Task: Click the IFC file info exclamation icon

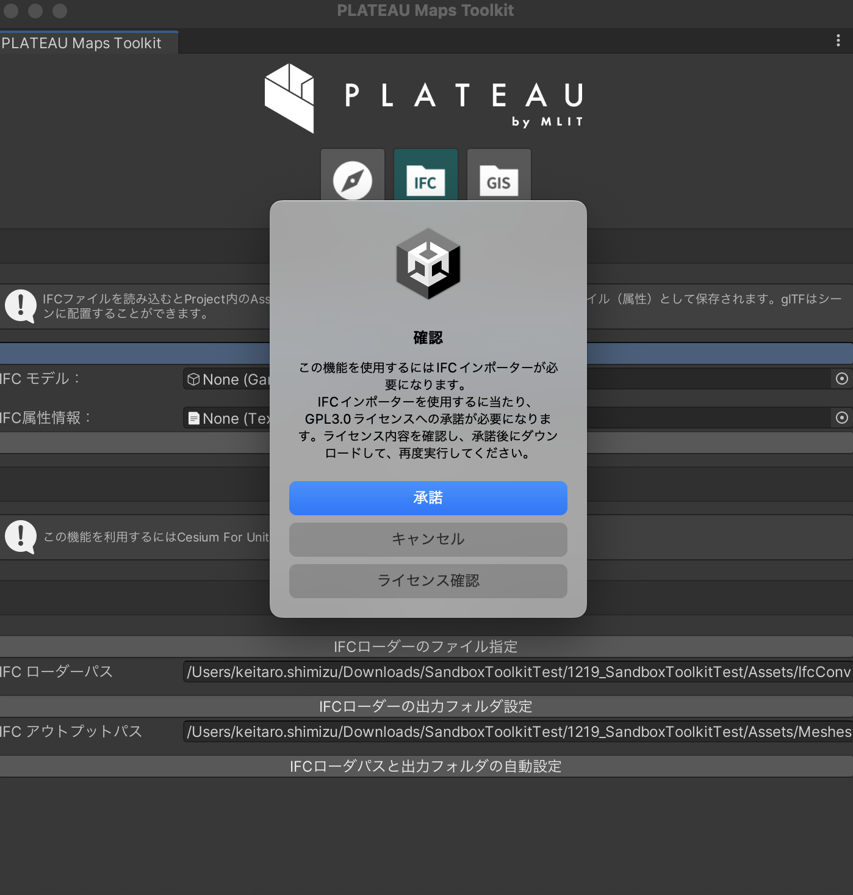Action: tap(21, 306)
